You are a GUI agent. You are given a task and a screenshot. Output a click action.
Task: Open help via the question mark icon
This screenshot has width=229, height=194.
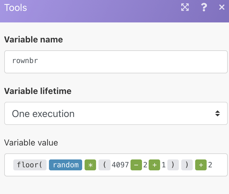tap(204, 8)
